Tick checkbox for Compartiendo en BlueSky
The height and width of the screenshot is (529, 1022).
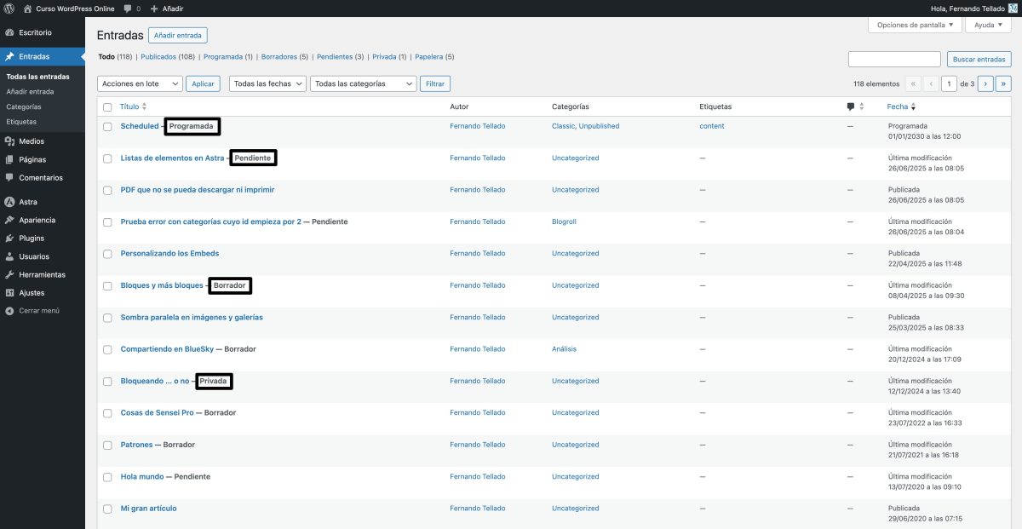click(x=107, y=349)
